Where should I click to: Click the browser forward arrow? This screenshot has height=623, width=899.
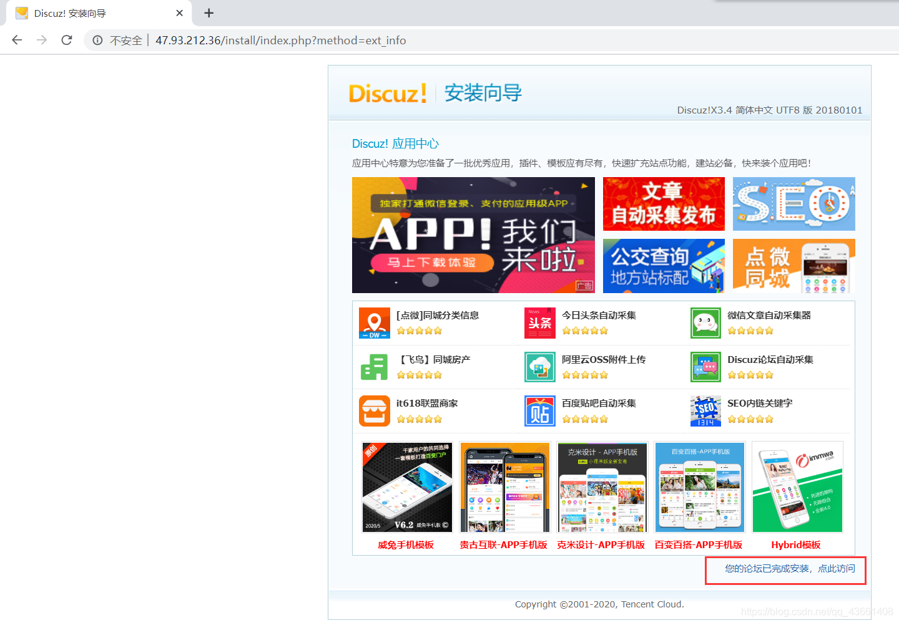tap(42, 40)
